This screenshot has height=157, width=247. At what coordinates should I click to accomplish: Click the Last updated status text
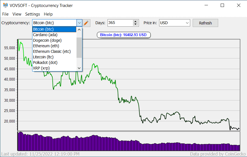(x=40, y=154)
